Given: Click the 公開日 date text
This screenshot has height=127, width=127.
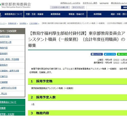Looking at the screenshot, I should [112, 60].
